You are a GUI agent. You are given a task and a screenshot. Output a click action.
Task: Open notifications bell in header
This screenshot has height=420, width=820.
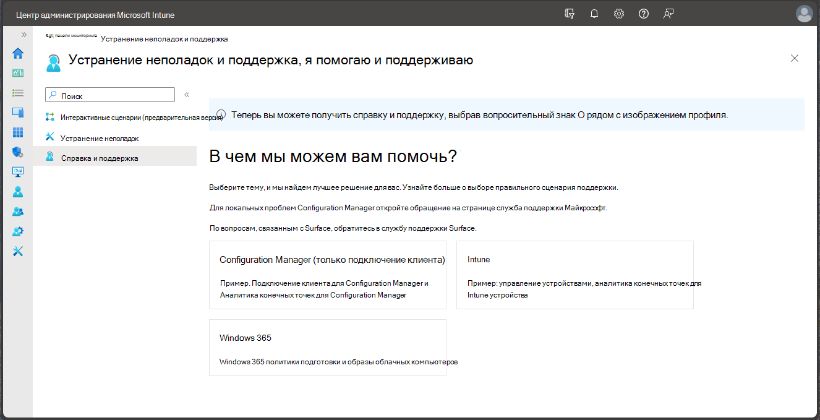(x=594, y=14)
